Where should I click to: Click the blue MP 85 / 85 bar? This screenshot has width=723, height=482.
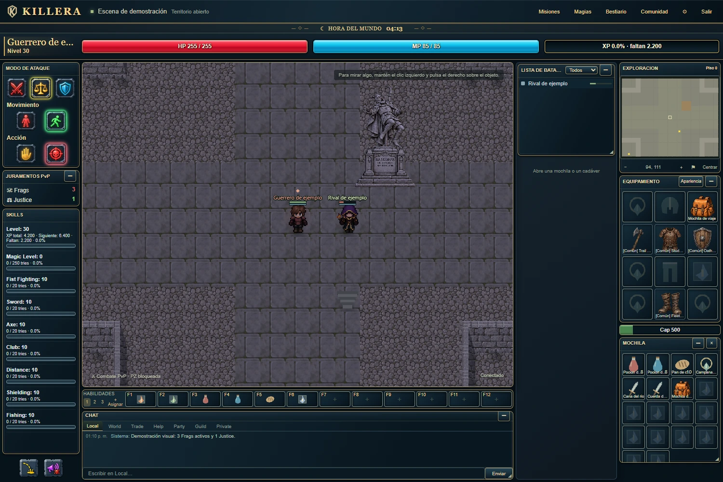click(x=426, y=46)
